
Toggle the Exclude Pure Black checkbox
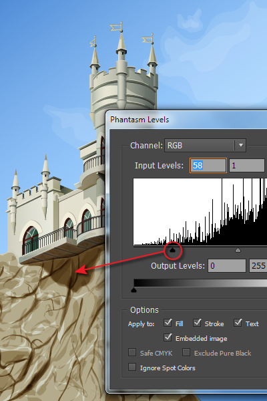pyautogui.click(x=186, y=353)
